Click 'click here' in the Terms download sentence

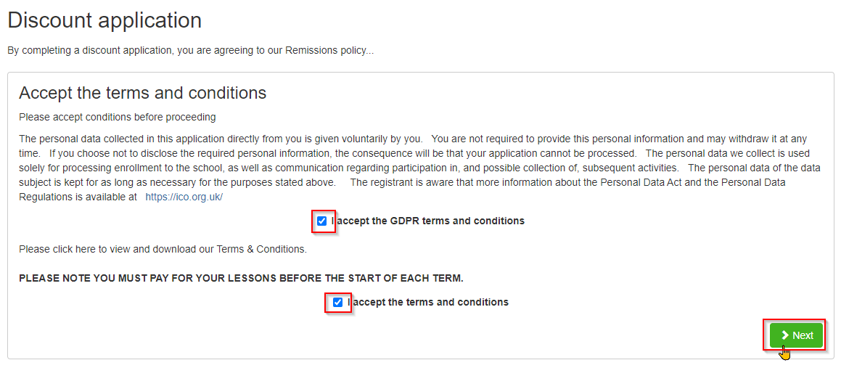point(75,250)
